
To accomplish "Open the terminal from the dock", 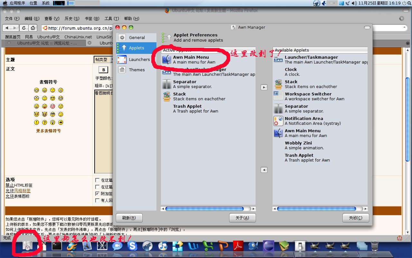I will pos(57,246).
